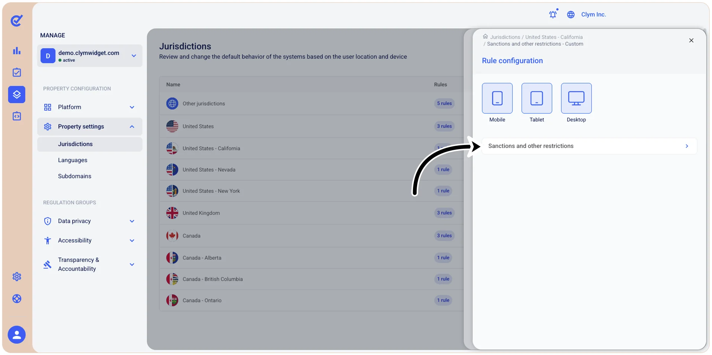Open the notifications bell
The width and height of the screenshot is (712, 355).
tap(553, 14)
